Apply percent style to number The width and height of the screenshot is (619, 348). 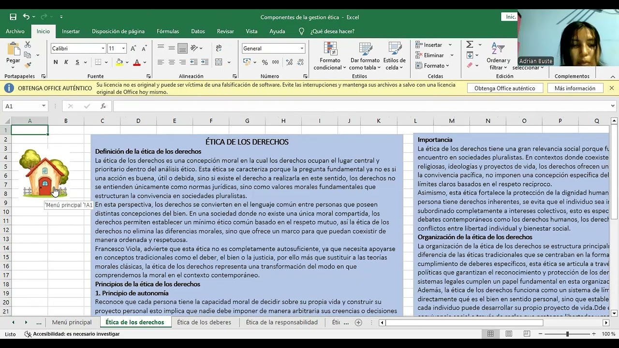(265, 62)
